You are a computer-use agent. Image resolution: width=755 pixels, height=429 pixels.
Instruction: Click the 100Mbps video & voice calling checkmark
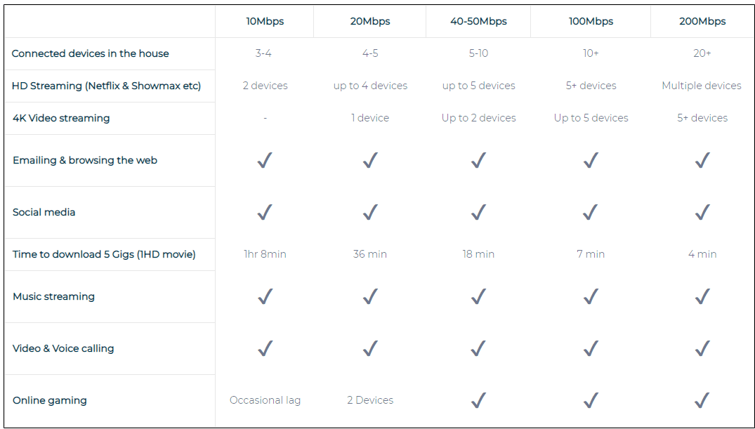[x=591, y=348]
